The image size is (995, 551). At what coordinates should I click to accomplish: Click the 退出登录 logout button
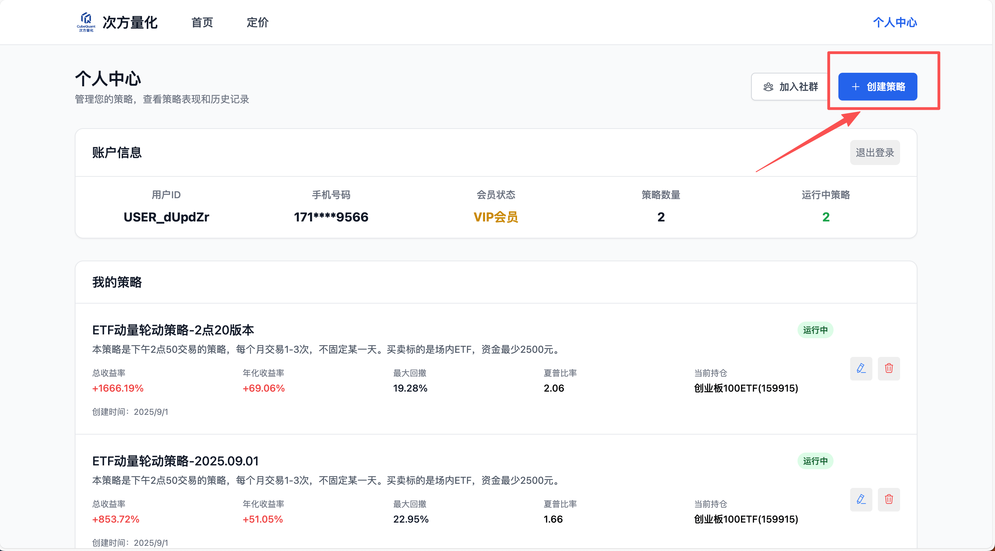[x=874, y=152]
